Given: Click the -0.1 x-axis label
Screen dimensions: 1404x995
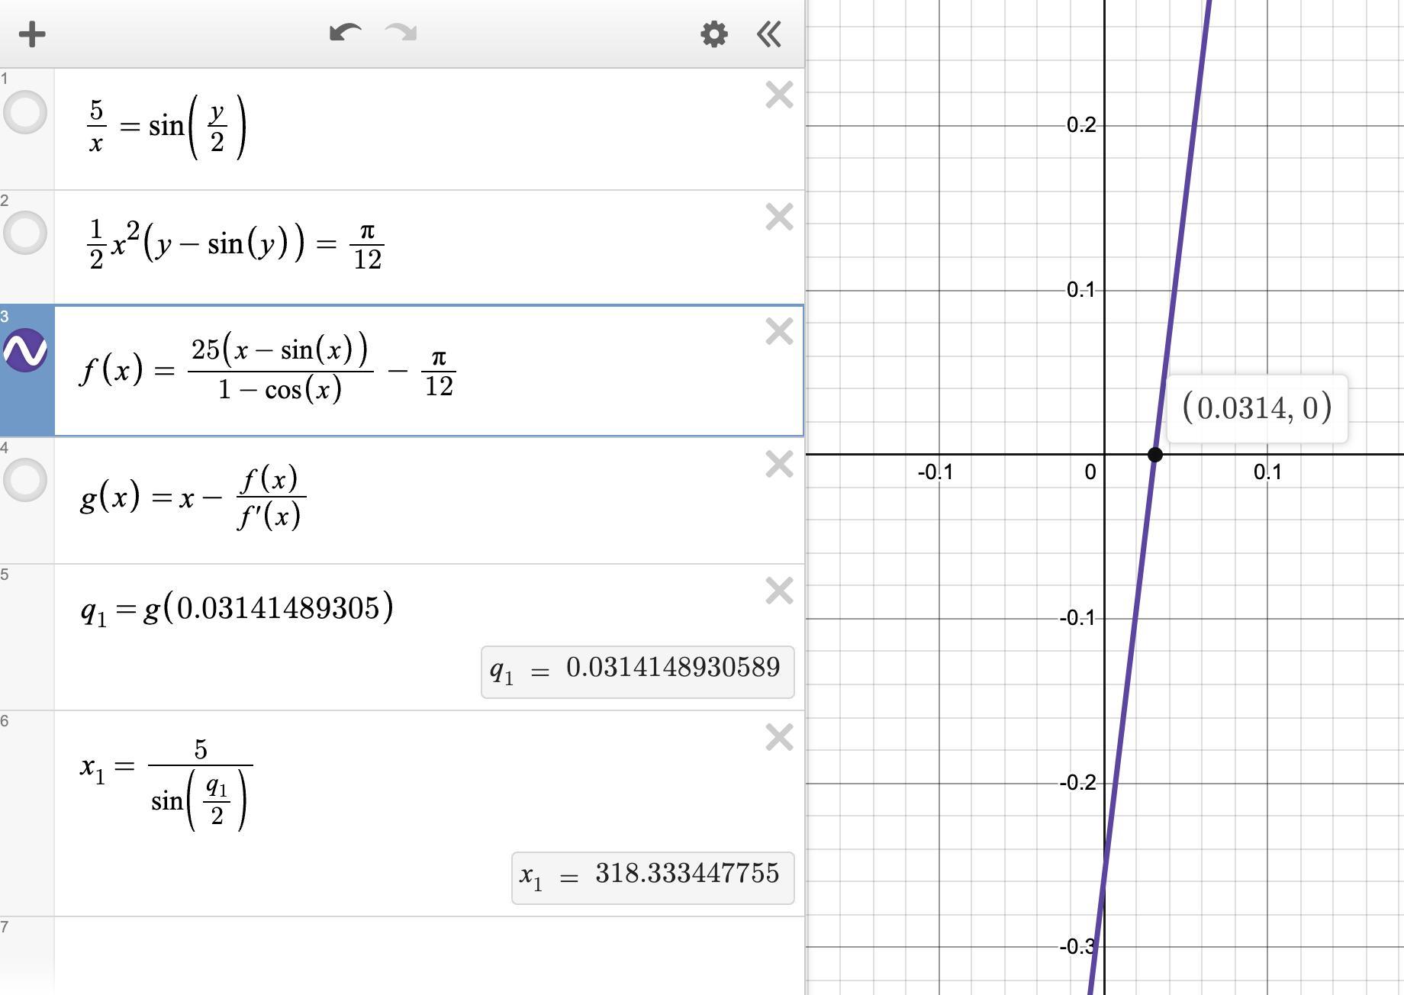Looking at the screenshot, I should tap(935, 472).
